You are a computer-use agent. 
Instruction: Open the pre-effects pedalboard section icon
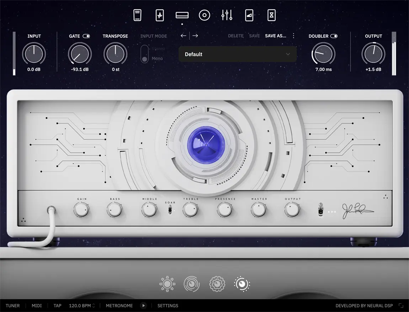tap(160, 15)
